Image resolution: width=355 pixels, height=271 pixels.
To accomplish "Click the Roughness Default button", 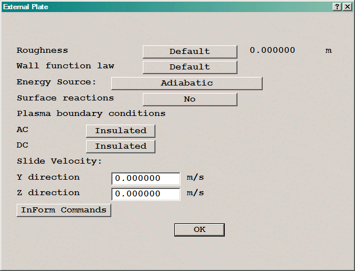I will click(189, 52).
